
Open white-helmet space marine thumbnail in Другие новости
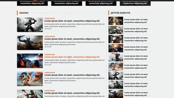click(x=116, y=30)
